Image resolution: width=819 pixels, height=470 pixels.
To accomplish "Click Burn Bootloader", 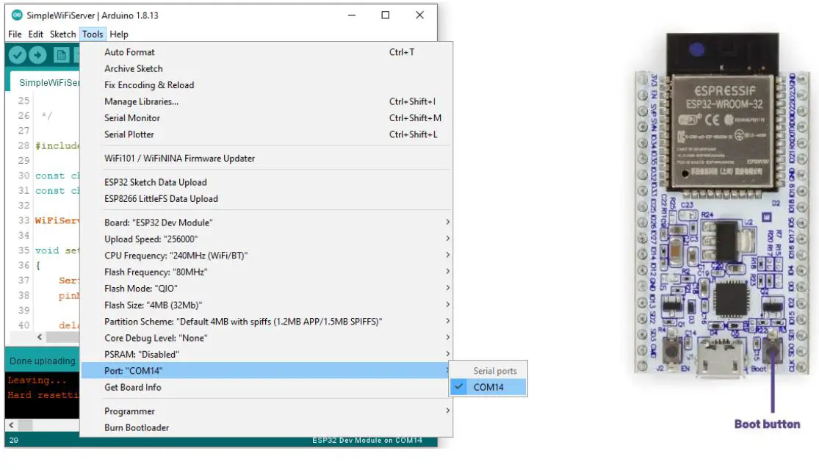I will (137, 428).
